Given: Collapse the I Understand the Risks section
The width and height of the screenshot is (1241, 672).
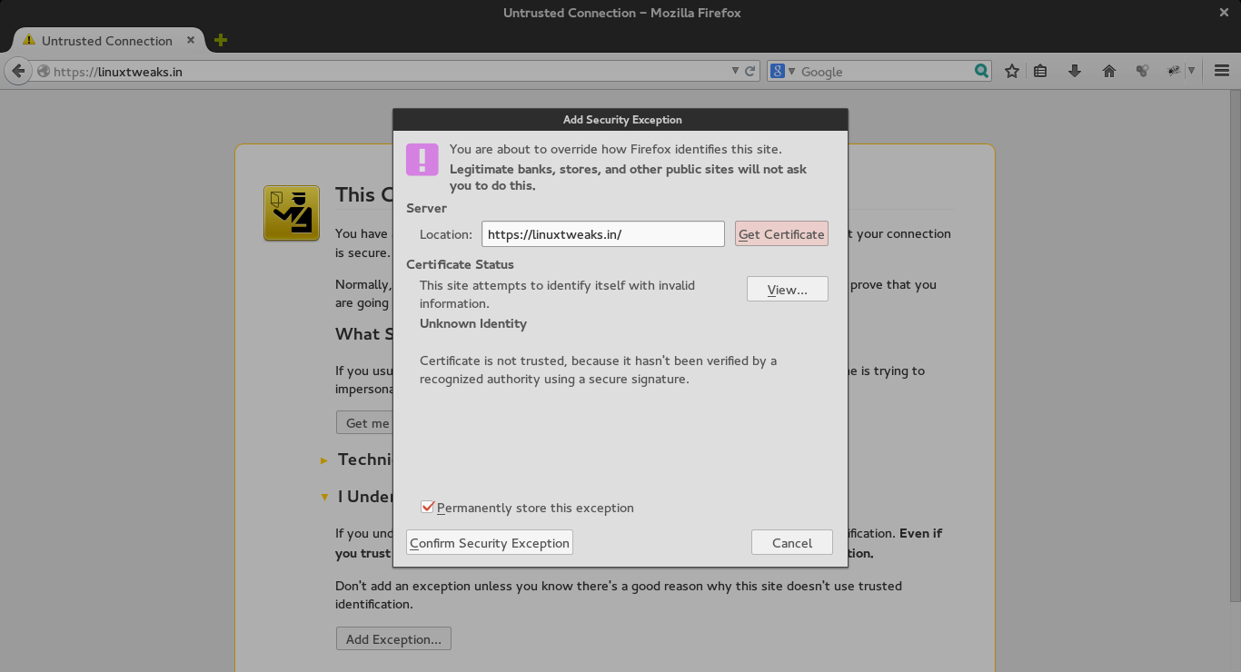Looking at the screenshot, I should coord(324,497).
